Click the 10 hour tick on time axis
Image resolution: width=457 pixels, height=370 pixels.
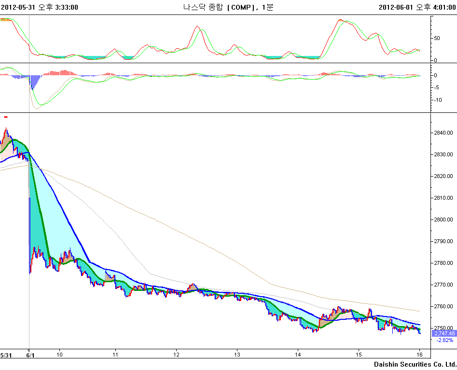tap(60, 355)
